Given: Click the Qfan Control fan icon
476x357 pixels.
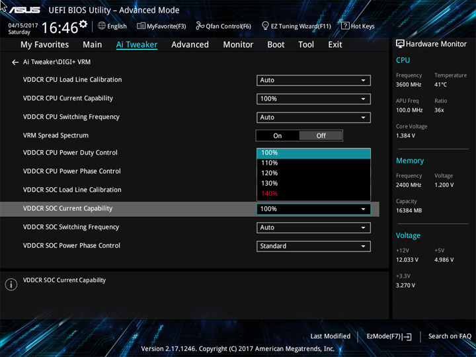Looking at the screenshot, I should [200, 26].
